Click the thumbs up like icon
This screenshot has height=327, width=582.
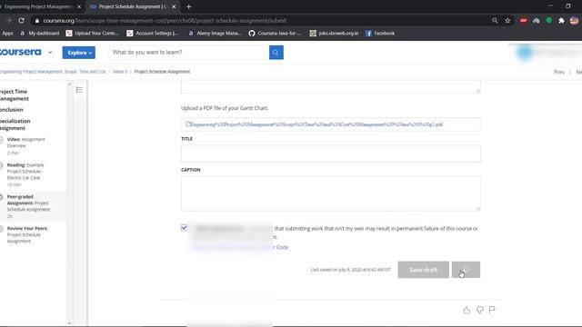(x=467, y=310)
